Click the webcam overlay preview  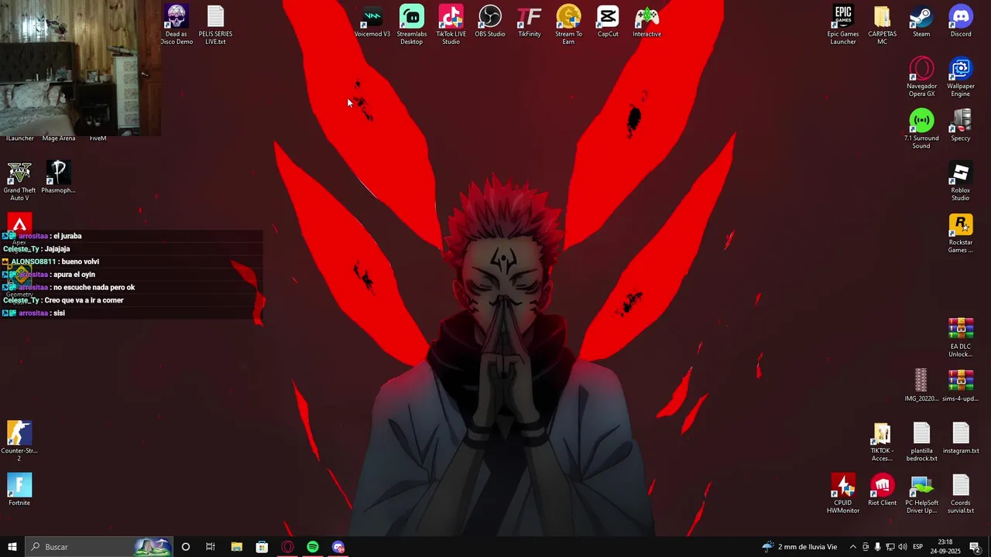[81, 67]
